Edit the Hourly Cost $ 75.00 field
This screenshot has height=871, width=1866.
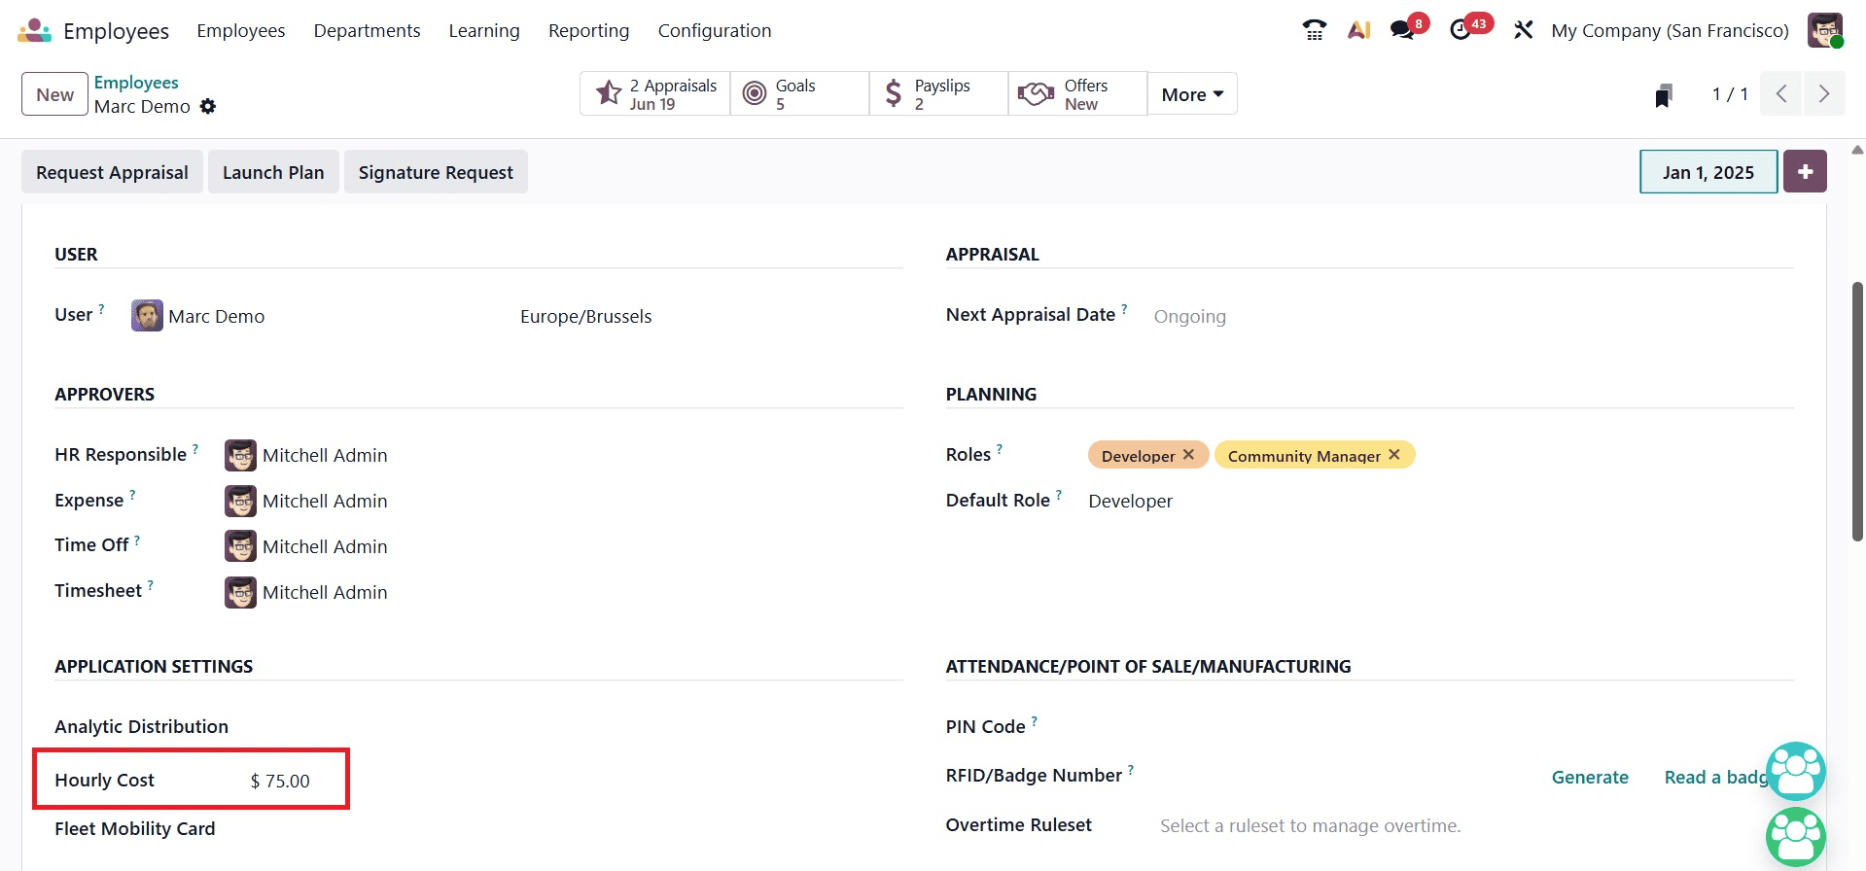click(280, 781)
